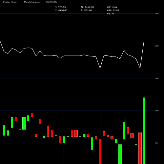164x164 pixels.
Task: Click the 1095 price axis label
Action: (x=157, y=14)
